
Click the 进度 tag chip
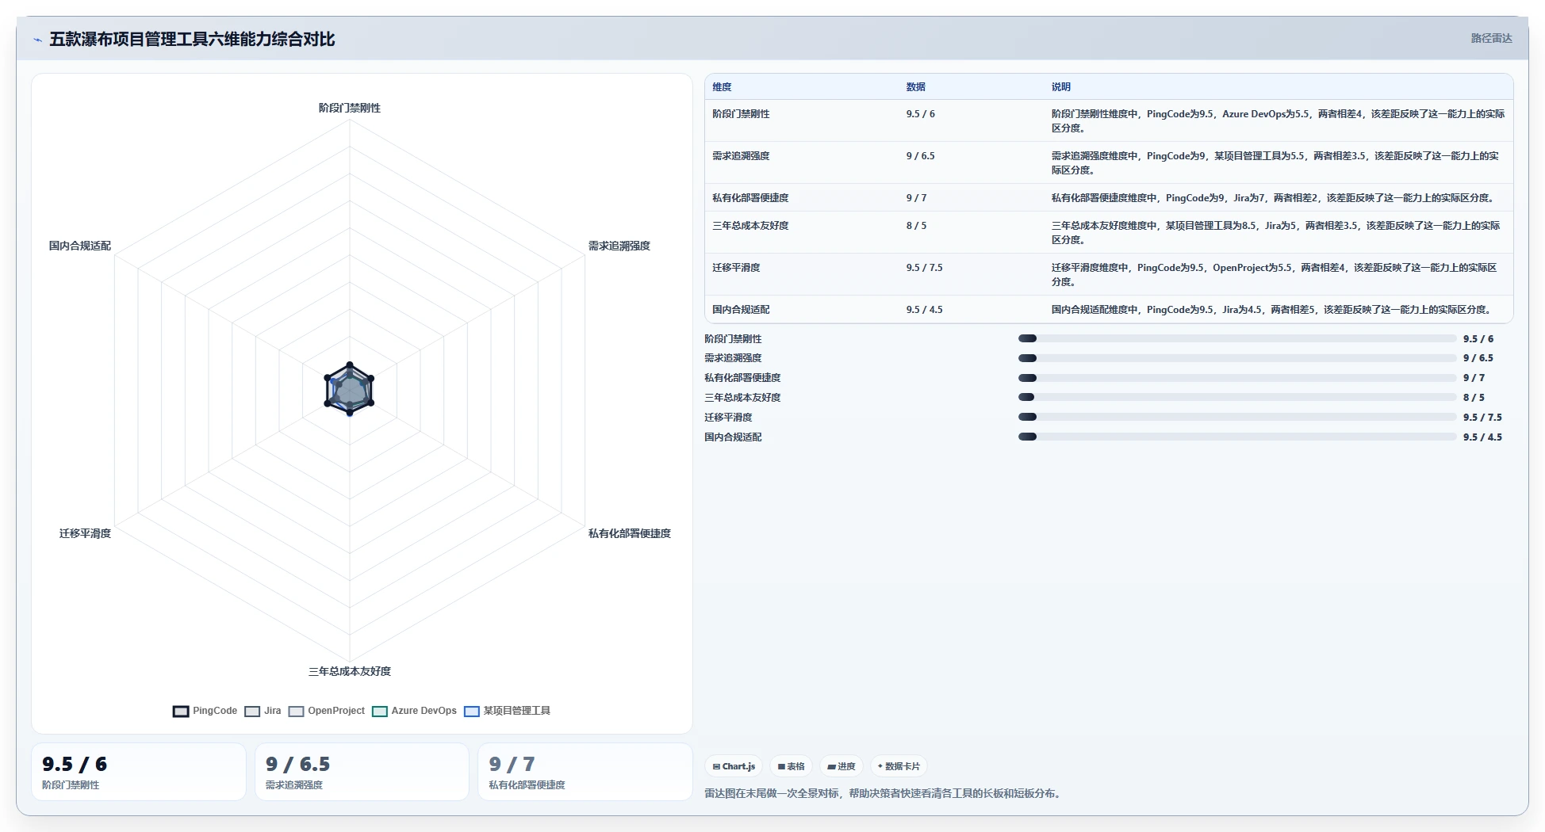[x=841, y=766]
